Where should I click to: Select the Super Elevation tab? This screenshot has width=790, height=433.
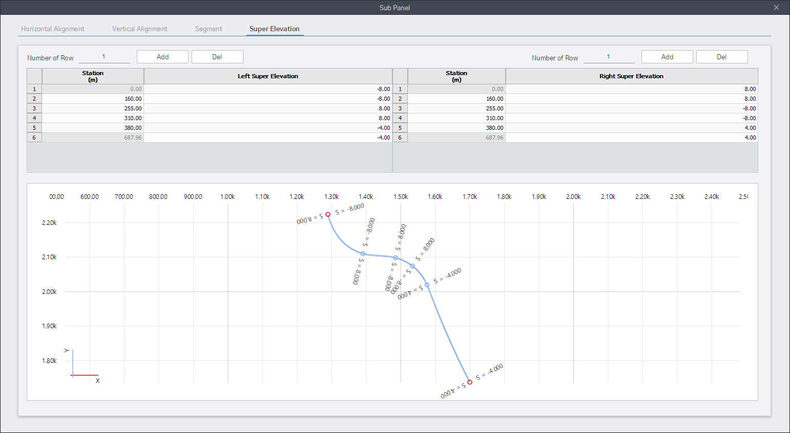(275, 29)
